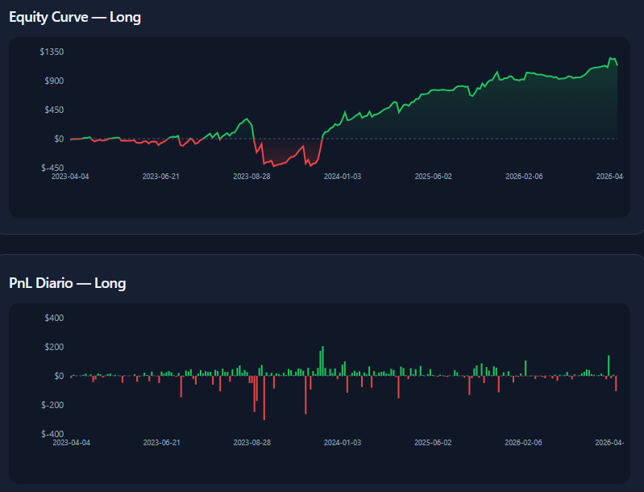Click the tallest green bar in PnL chart
Viewport: 644px width, 492px height.
pyautogui.click(x=323, y=361)
